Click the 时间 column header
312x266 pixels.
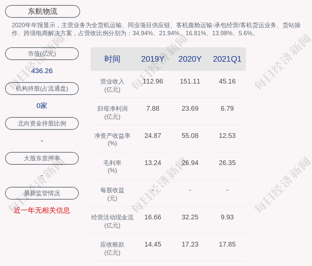point(112,59)
